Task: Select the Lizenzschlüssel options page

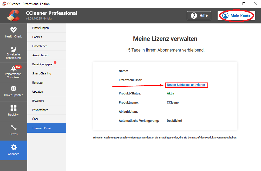Action: click(x=47, y=128)
